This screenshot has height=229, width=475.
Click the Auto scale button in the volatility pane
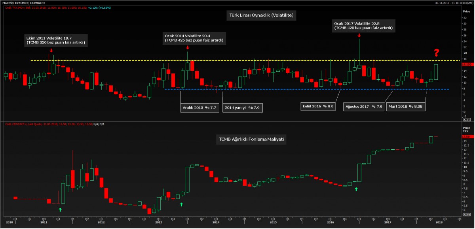tap(467, 119)
